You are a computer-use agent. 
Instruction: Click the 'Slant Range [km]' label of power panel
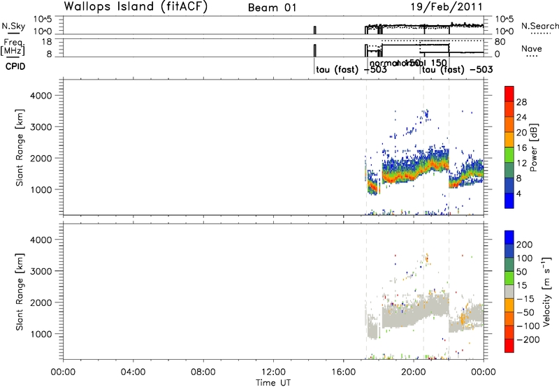tap(20, 147)
